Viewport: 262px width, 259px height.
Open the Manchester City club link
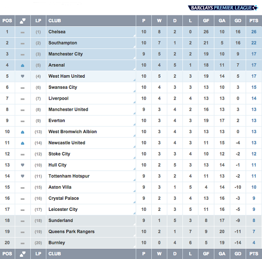pos(65,54)
